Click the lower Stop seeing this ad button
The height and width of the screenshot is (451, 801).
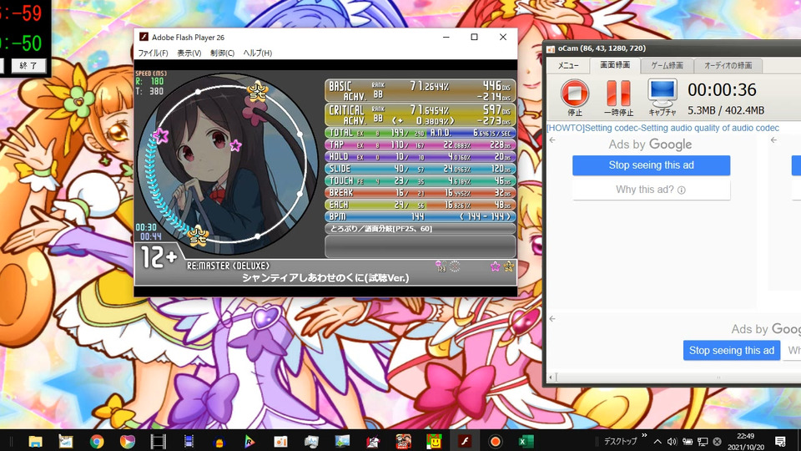point(732,350)
